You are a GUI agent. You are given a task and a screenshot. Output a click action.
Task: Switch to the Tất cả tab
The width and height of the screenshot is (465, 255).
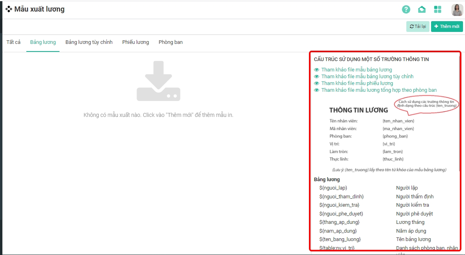pos(14,42)
